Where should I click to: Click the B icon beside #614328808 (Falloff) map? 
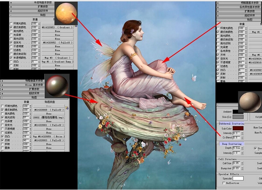(67, 109)
